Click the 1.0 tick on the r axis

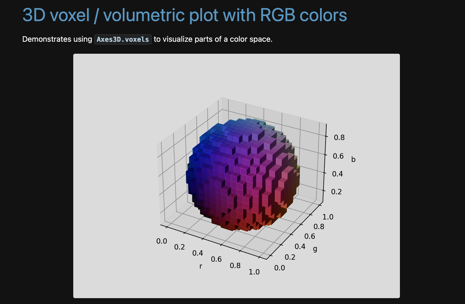point(254,272)
